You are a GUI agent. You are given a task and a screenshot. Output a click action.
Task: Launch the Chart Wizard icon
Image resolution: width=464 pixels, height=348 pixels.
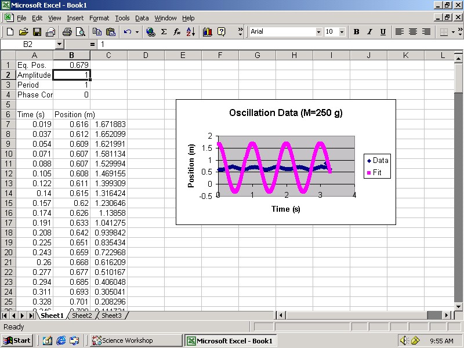(208, 32)
